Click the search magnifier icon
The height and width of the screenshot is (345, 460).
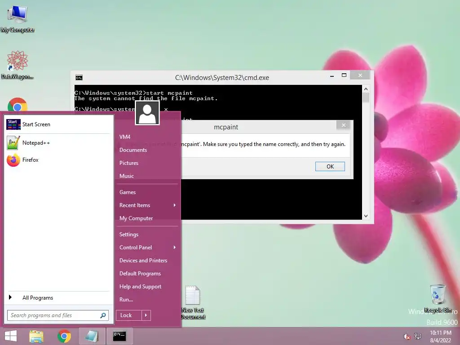(103, 315)
